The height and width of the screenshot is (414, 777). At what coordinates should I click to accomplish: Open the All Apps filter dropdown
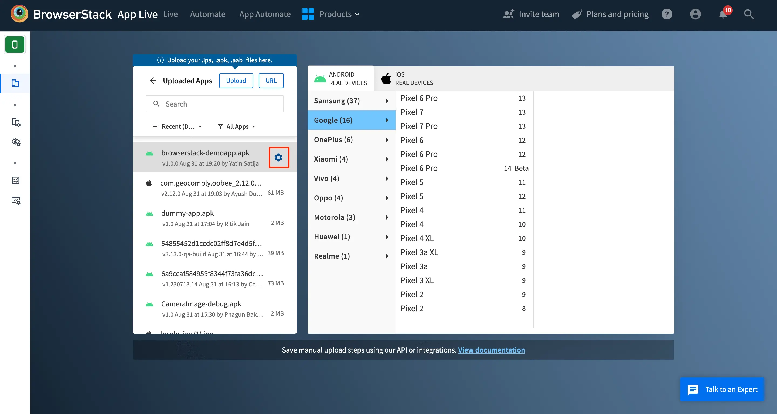point(237,126)
